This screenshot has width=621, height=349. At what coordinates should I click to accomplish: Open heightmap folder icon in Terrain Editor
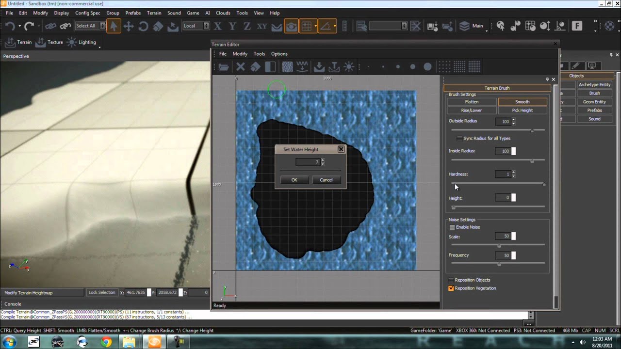(224, 67)
